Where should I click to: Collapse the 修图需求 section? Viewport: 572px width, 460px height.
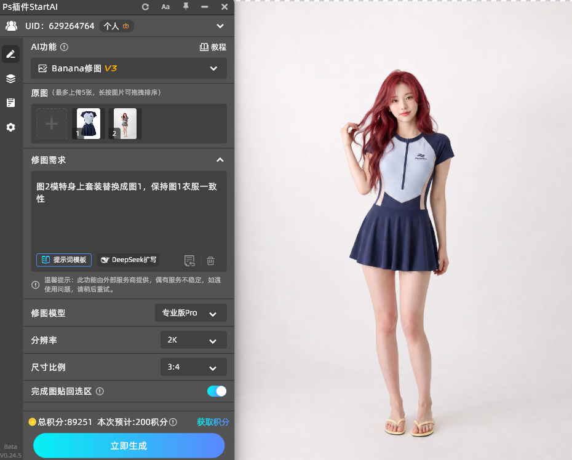[x=220, y=160]
